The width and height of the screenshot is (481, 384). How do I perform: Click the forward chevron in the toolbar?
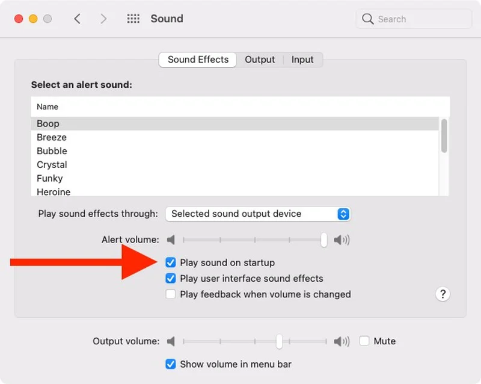[103, 19]
